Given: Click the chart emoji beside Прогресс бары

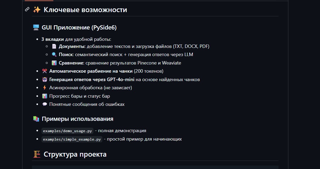Looking at the screenshot, I should tap(44, 96).
